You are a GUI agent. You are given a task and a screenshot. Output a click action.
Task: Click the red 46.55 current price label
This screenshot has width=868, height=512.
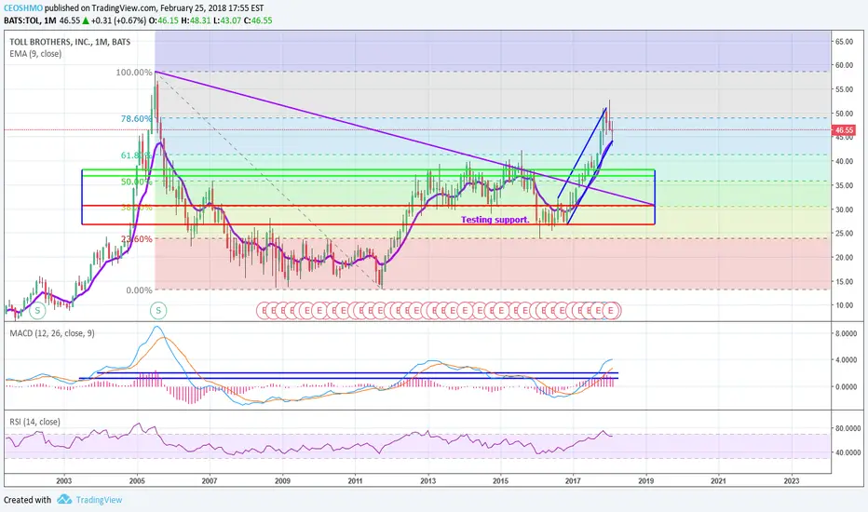(844, 130)
